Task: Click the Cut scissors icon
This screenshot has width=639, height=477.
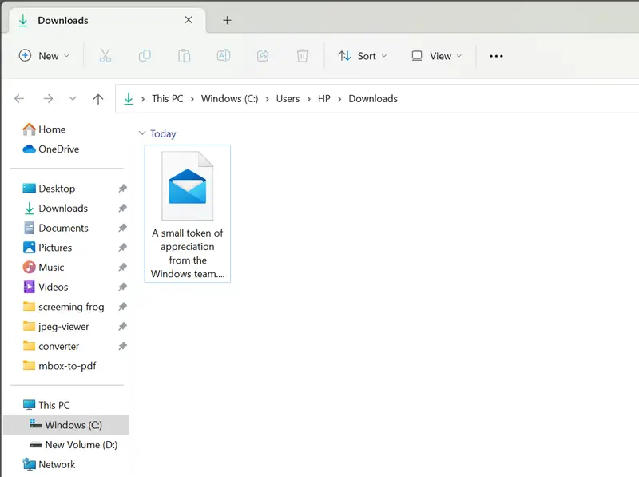Action: pyautogui.click(x=105, y=56)
